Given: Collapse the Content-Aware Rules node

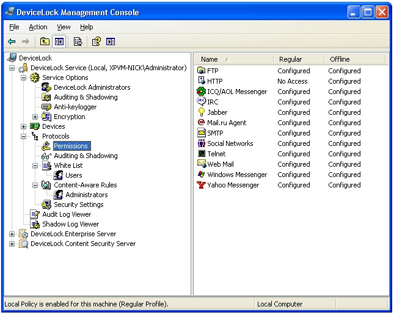Looking at the screenshot, I should 35,185.
